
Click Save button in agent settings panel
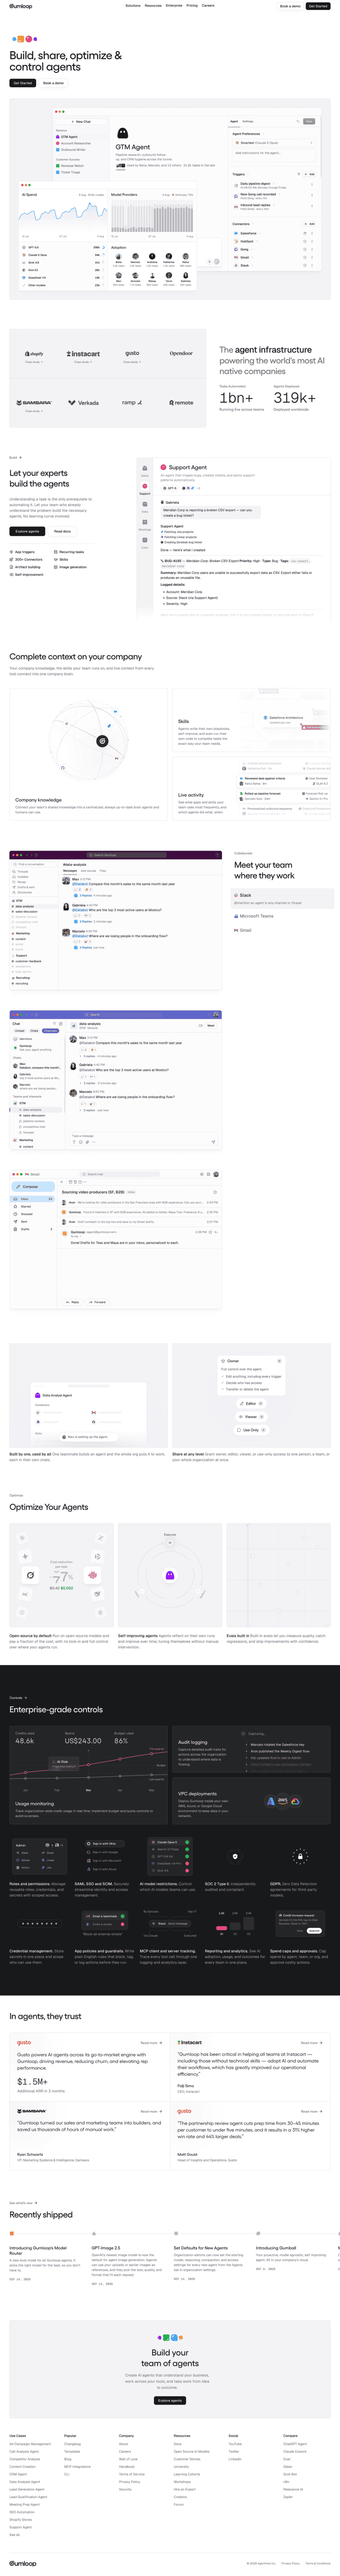(309, 121)
